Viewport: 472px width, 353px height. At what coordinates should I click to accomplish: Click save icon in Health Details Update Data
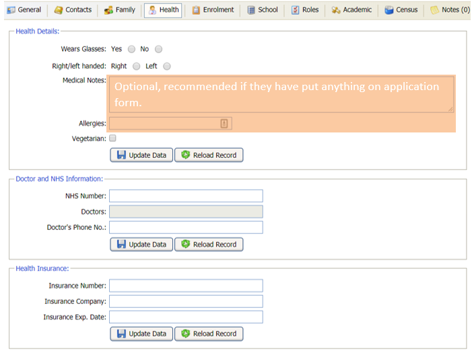point(121,155)
